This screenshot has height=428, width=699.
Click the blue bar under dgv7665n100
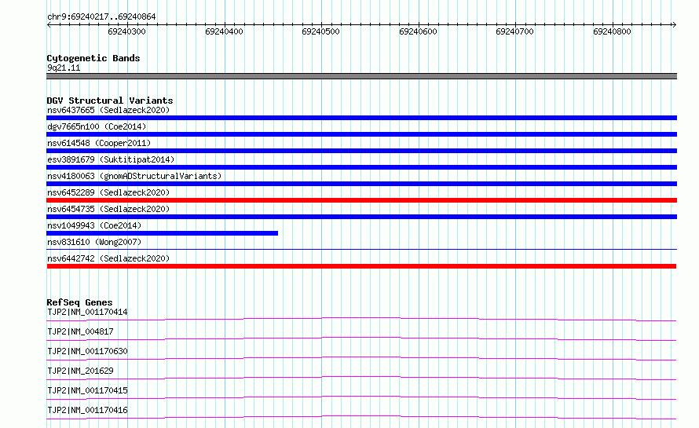(x=361, y=134)
